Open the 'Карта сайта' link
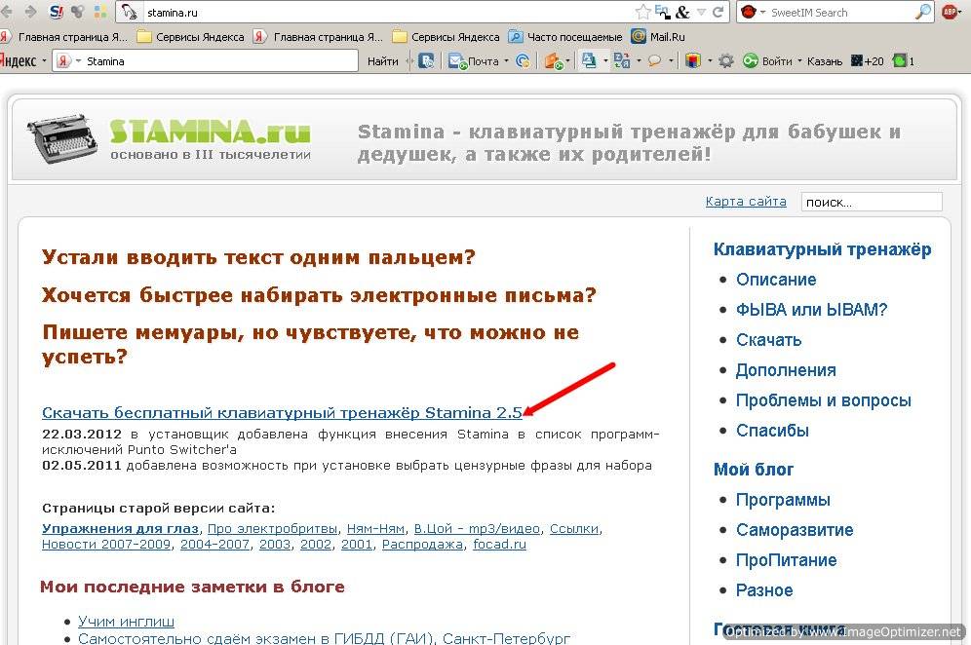This screenshot has height=645, width=971. pyautogui.click(x=746, y=201)
